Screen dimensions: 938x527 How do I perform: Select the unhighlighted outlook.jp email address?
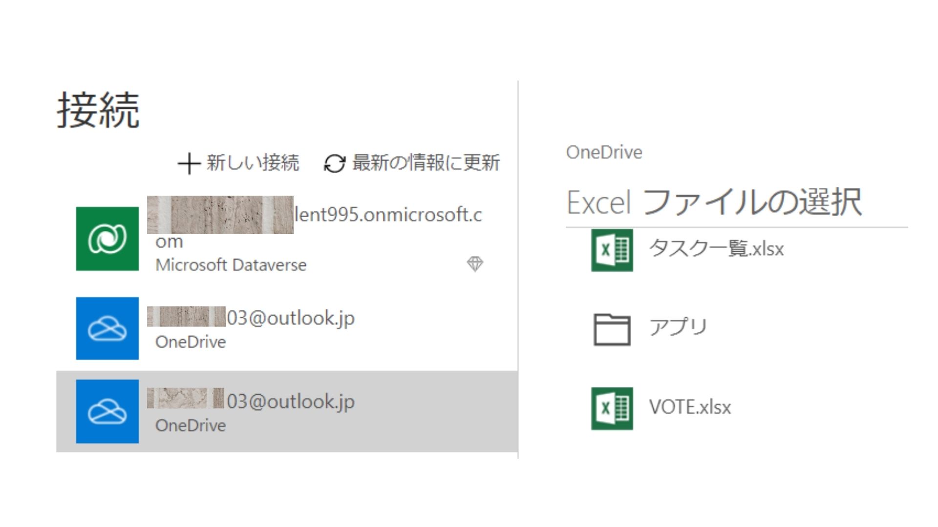tap(290, 318)
